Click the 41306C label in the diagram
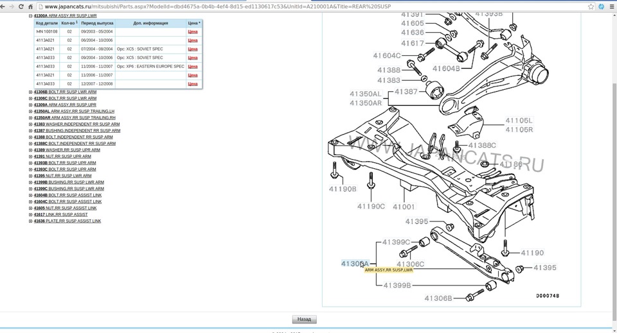 click(411, 264)
